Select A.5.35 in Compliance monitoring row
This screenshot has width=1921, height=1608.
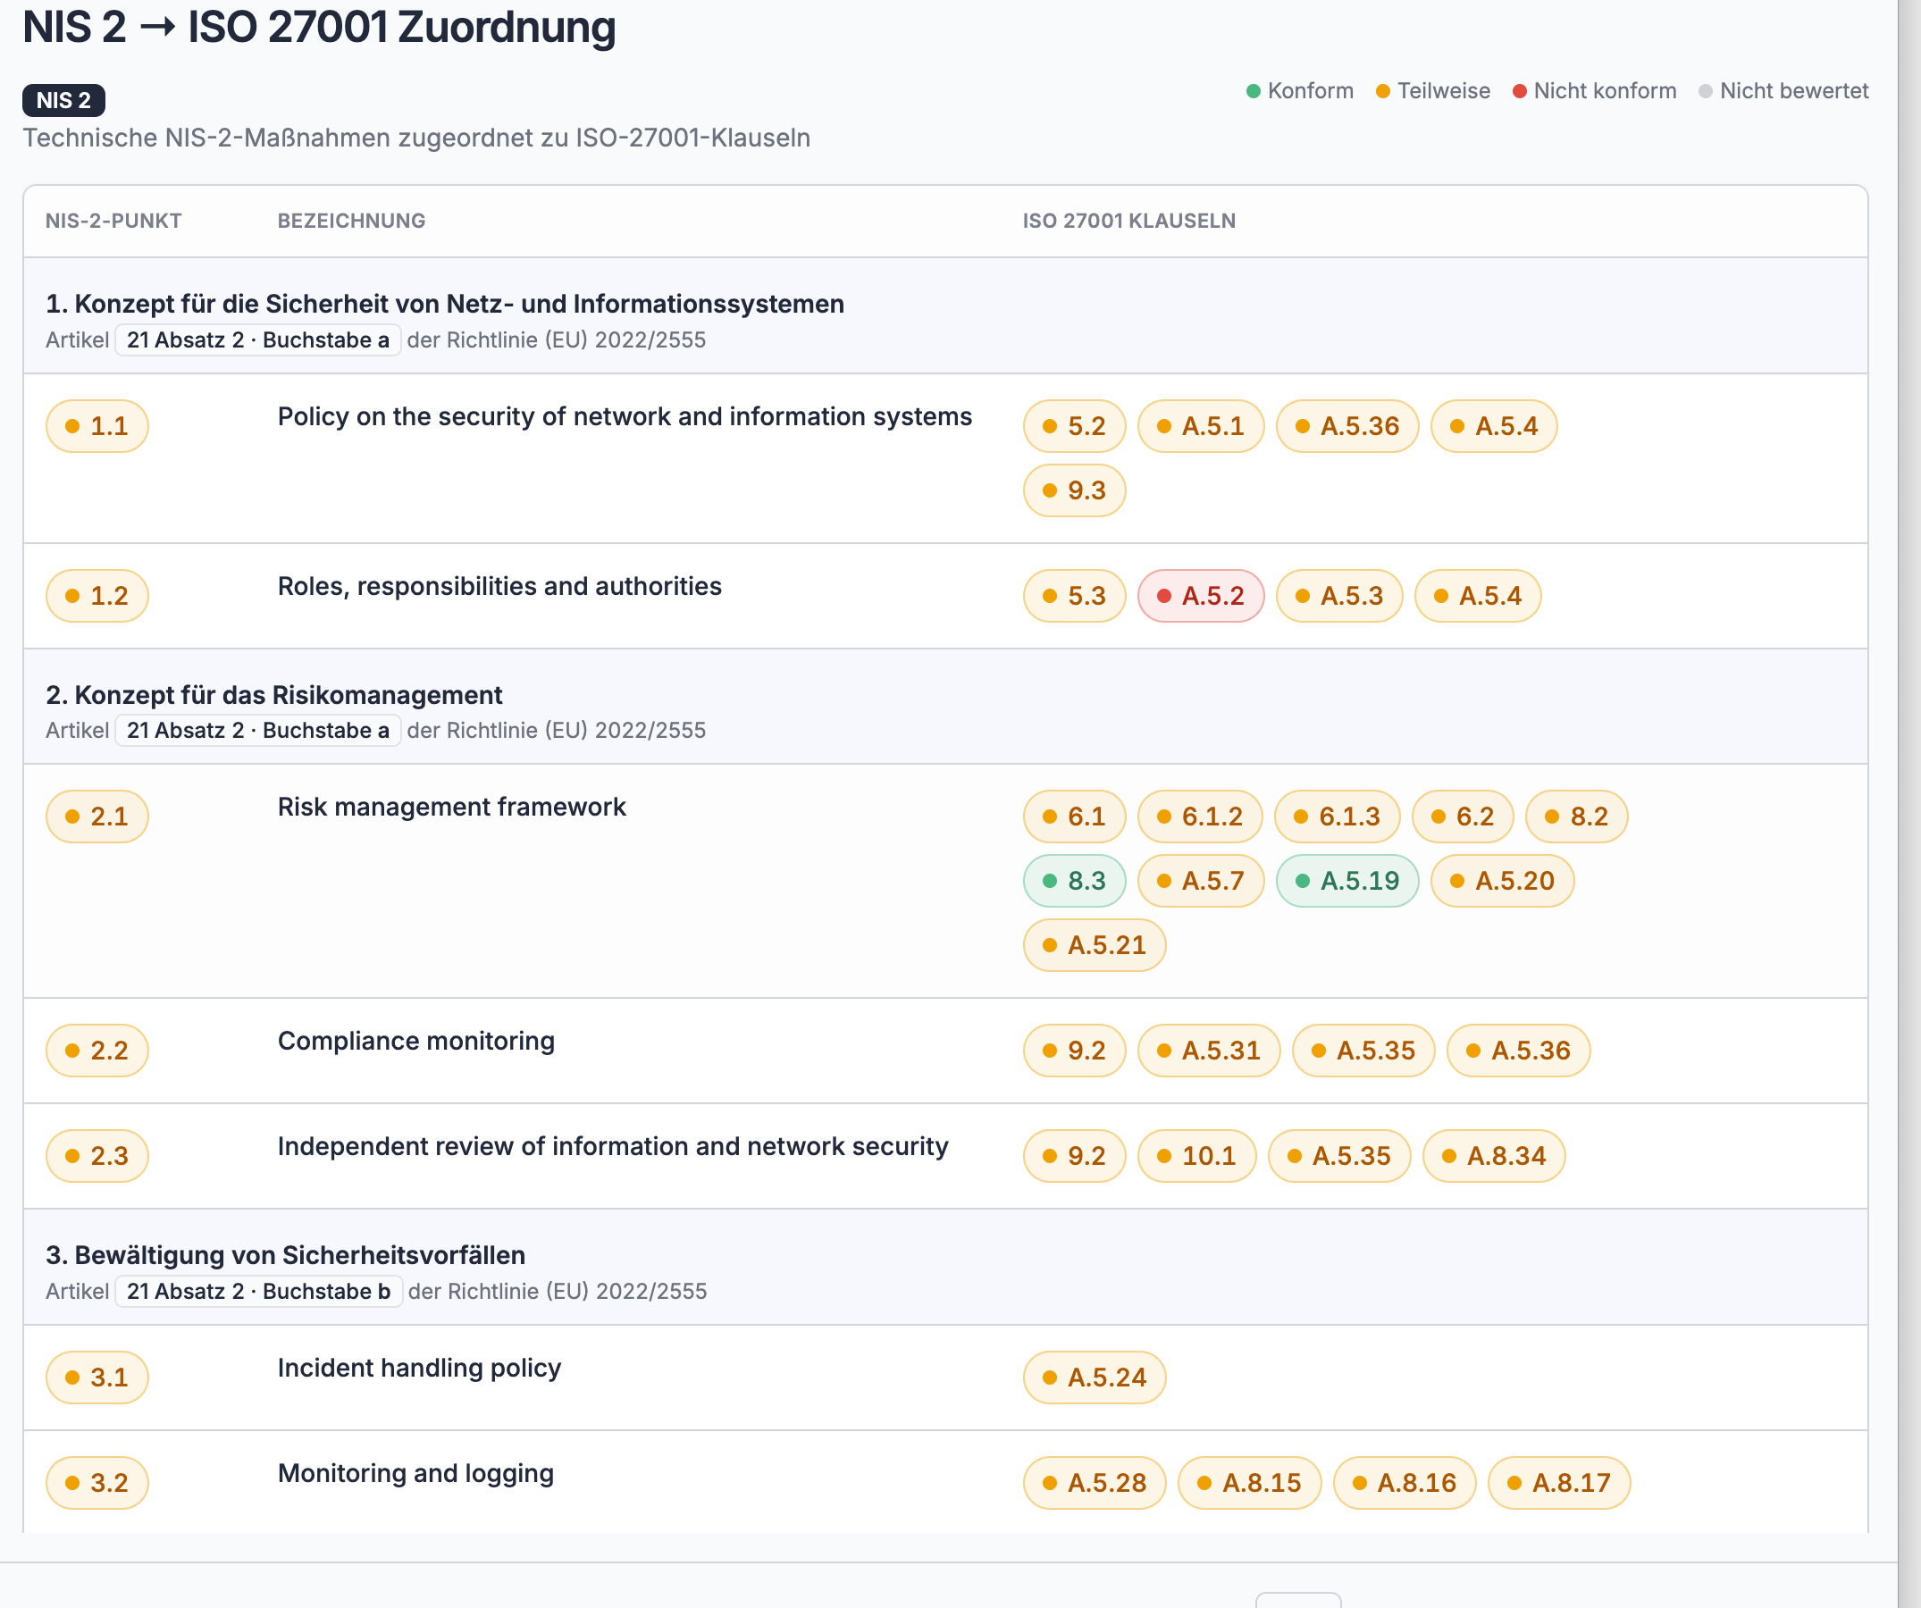pos(1363,1051)
